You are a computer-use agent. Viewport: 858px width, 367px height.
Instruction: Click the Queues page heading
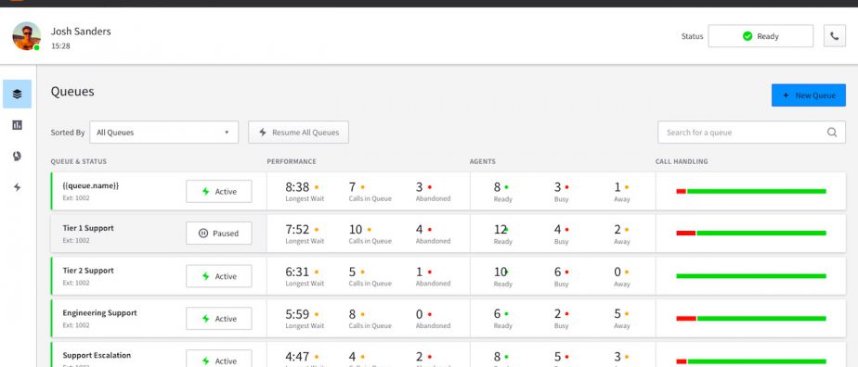[x=72, y=91]
